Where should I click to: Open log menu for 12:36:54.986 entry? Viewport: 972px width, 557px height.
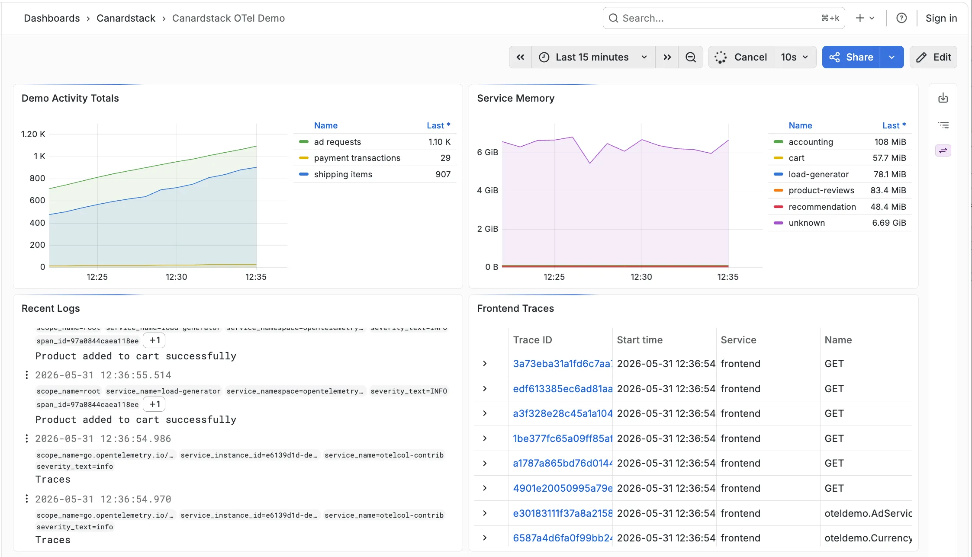point(27,439)
